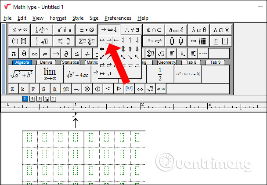Insert the less-than-or-equal ≤ small bar symbol
This screenshot has width=267, height=185.
coord(76,54)
